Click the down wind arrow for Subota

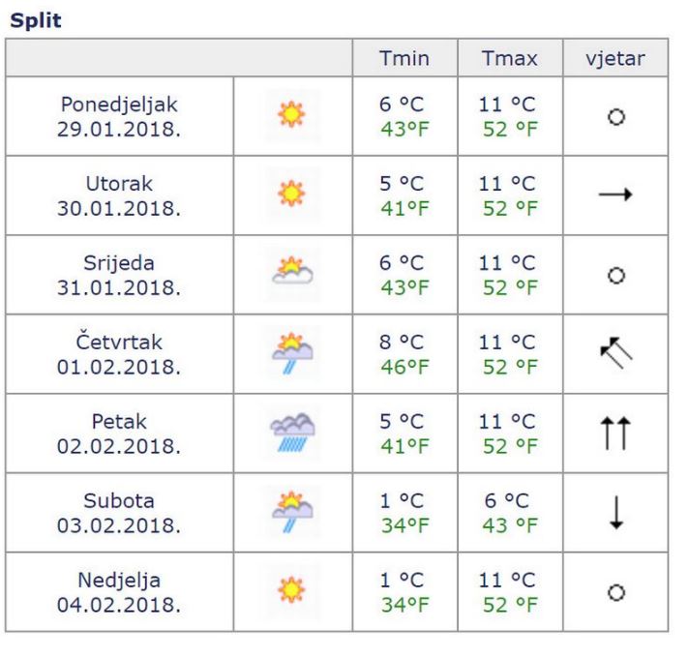click(x=614, y=512)
